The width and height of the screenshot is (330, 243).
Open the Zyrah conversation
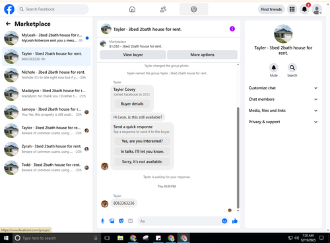[x=46, y=149]
